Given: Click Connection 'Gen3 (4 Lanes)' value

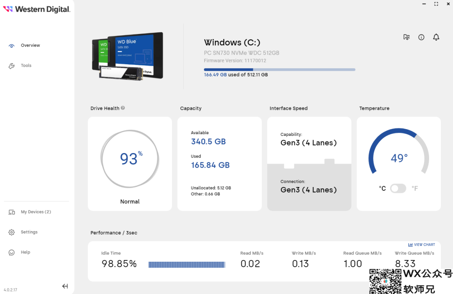Looking at the screenshot, I should click(309, 190).
